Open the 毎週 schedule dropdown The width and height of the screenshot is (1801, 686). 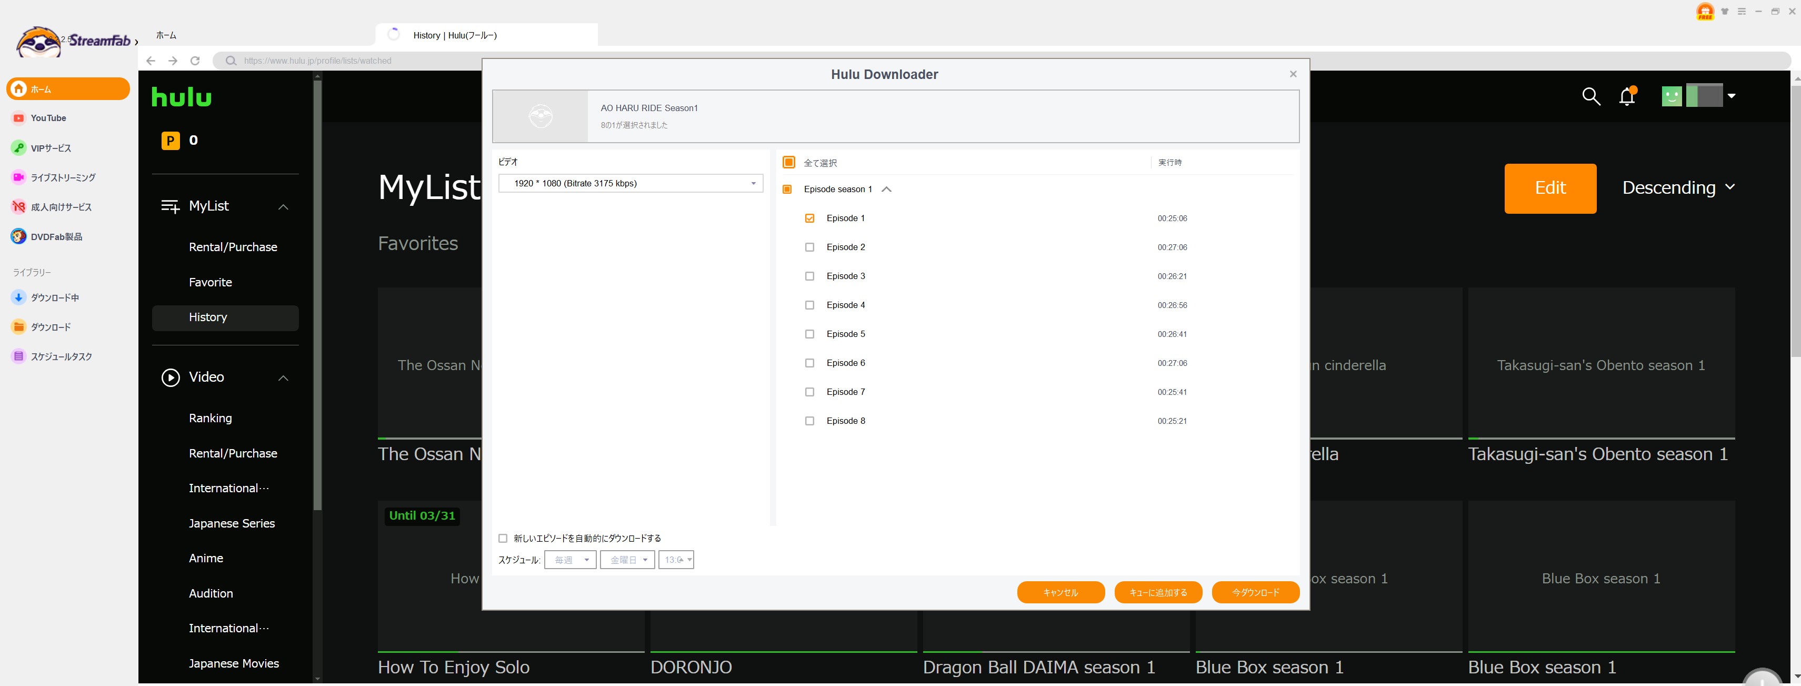(x=571, y=560)
